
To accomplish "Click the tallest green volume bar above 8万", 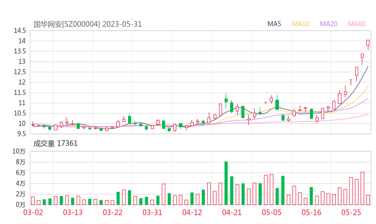I will click(x=226, y=183).
